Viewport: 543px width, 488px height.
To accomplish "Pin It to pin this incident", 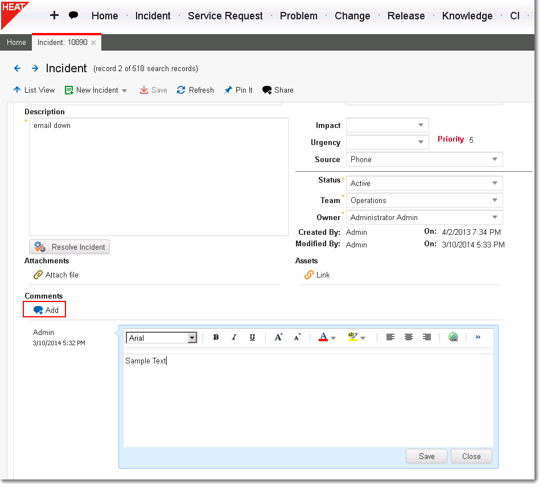I will [238, 90].
